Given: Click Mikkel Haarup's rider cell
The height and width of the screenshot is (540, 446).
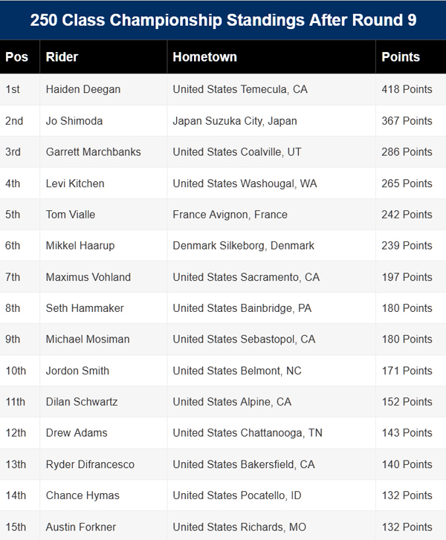Looking at the screenshot, I should (79, 246).
